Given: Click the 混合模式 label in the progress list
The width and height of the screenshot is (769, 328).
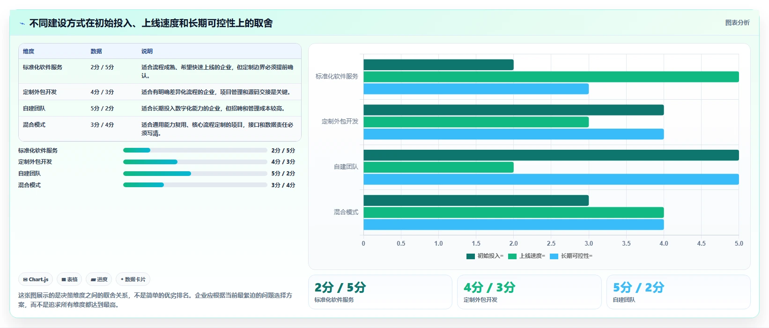Looking at the screenshot, I should click(x=30, y=185).
